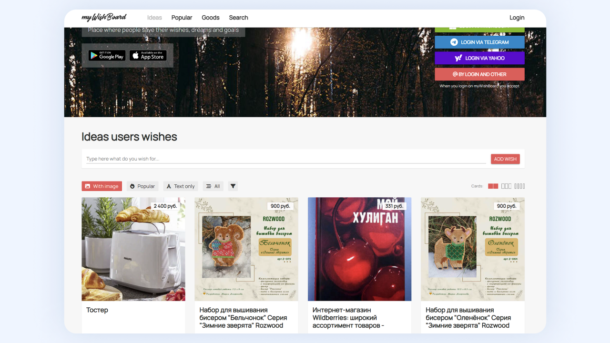The image size is (610, 343).
Task: Click the Ideas users wishes heading
Action: [x=129, y=137]
